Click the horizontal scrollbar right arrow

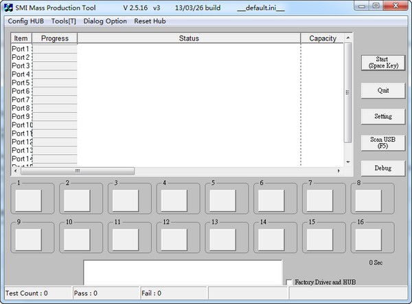point(339,171)
